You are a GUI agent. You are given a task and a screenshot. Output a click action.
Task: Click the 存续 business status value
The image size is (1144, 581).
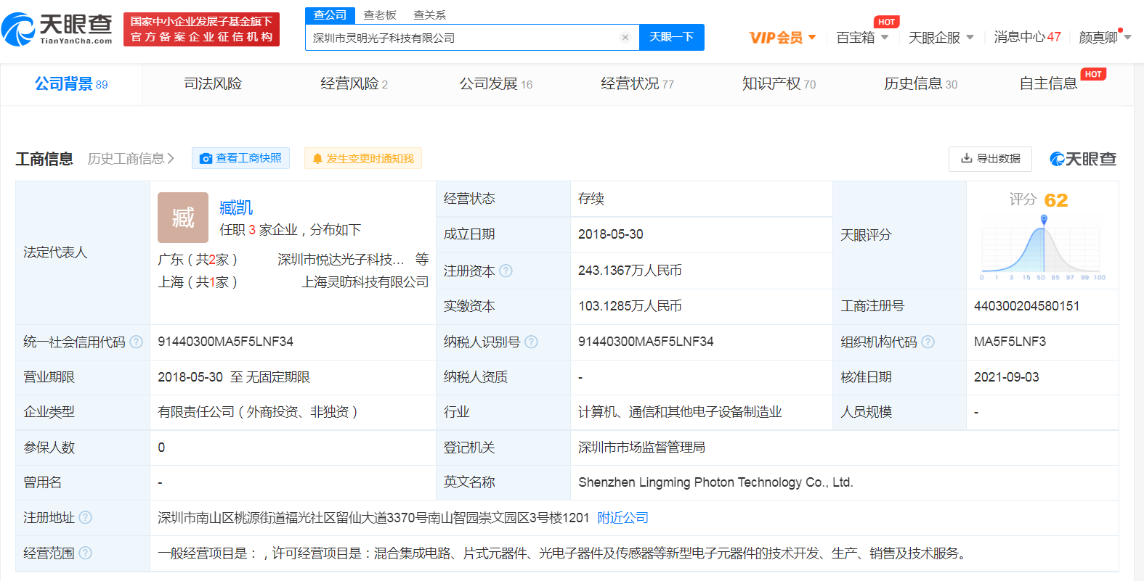[591, 199]
